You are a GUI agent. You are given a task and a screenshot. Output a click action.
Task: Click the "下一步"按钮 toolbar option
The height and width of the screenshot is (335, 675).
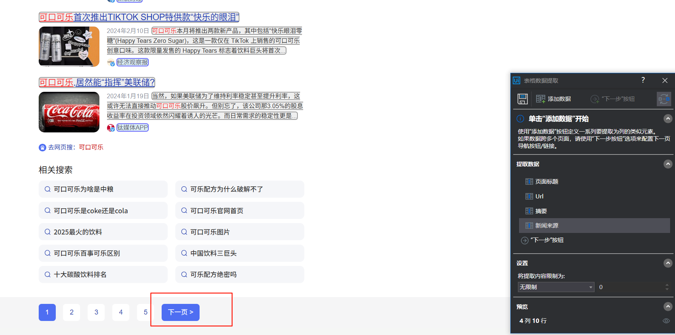(612, 99)
